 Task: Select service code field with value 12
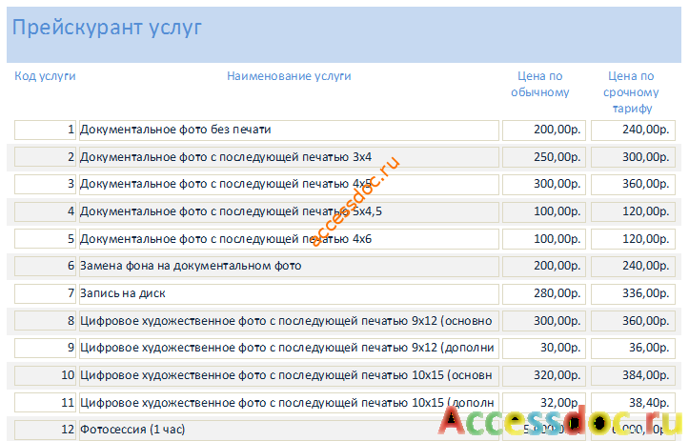click(x=45, y=430)
